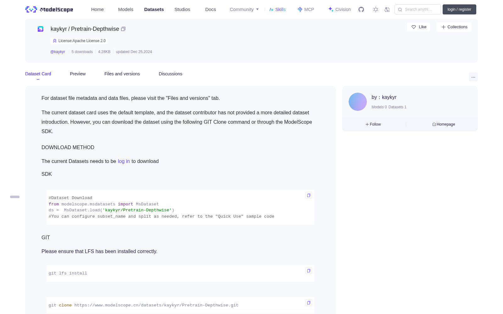Navigate to Studios
This screenshot has height=314, width=503.
[182, 9]
